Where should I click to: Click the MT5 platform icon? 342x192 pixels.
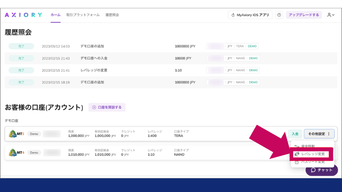(x=16, y=134)
